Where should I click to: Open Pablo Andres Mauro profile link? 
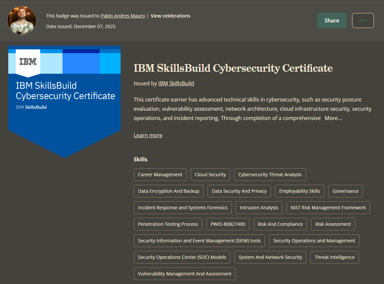pyautogui.click(x=123, y=16)
